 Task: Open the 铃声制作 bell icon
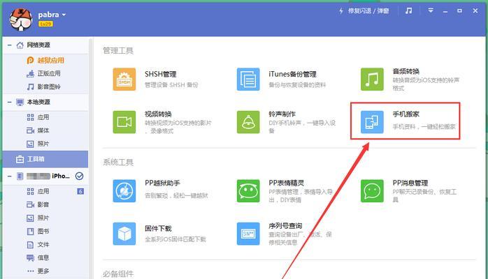[248, 122]
